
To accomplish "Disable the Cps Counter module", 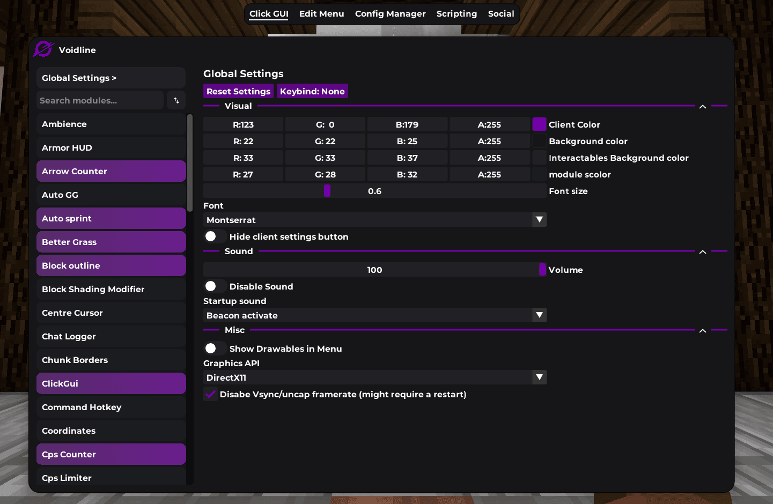I will coord(111,454).
